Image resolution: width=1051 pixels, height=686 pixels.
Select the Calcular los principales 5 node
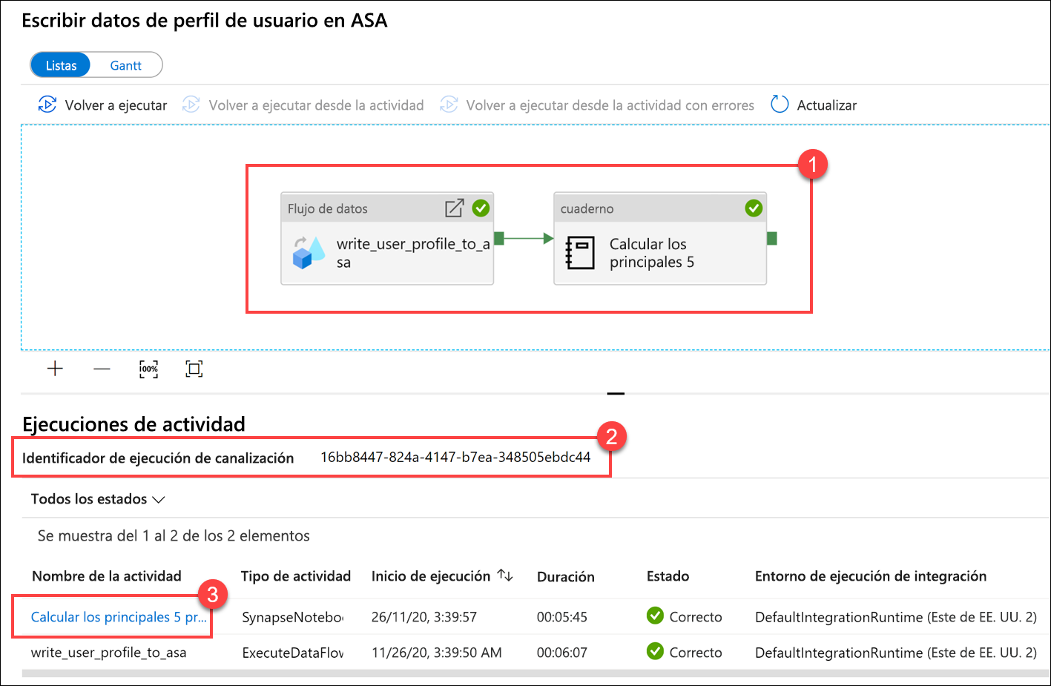point(660,239)
